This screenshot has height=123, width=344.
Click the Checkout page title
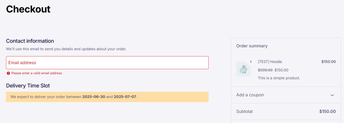point(28,9)
